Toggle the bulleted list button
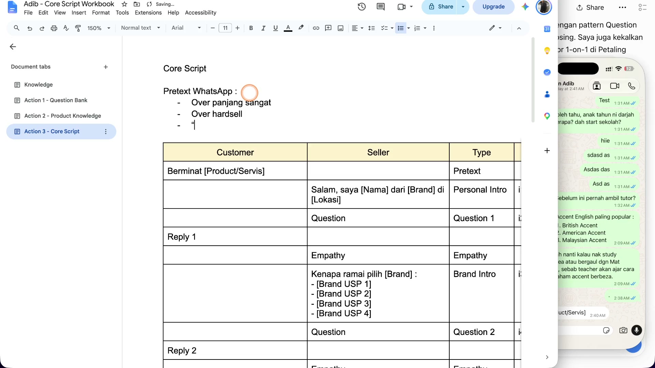 click(401, 28)
